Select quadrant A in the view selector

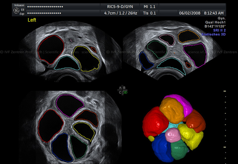tap(120, 88)
